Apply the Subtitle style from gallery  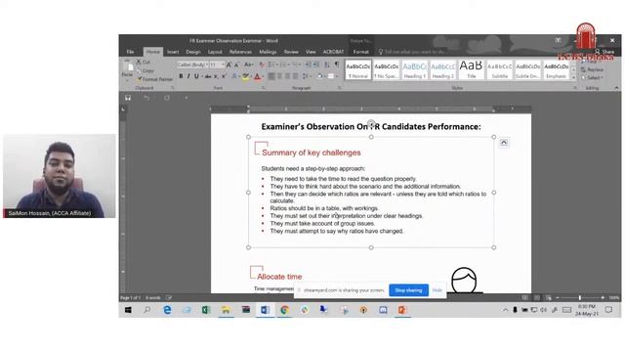pos(499,69)
